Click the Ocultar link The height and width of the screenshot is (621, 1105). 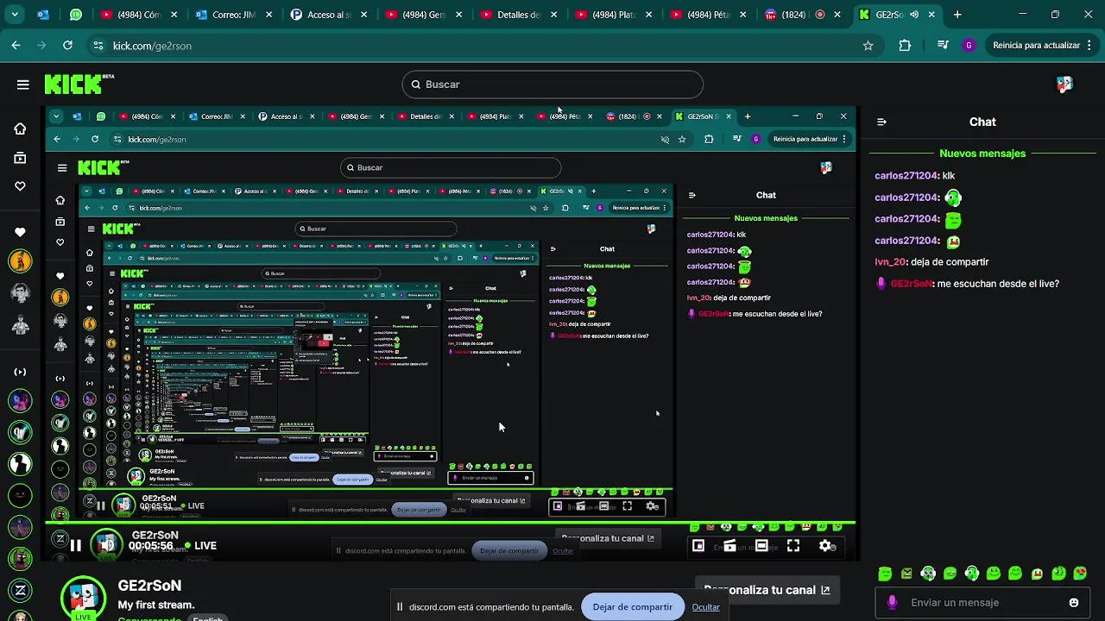[x=705, y=606]
